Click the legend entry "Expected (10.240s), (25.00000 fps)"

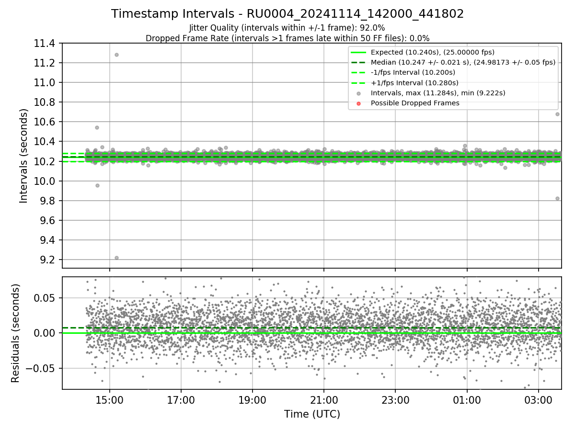[433, 52]
